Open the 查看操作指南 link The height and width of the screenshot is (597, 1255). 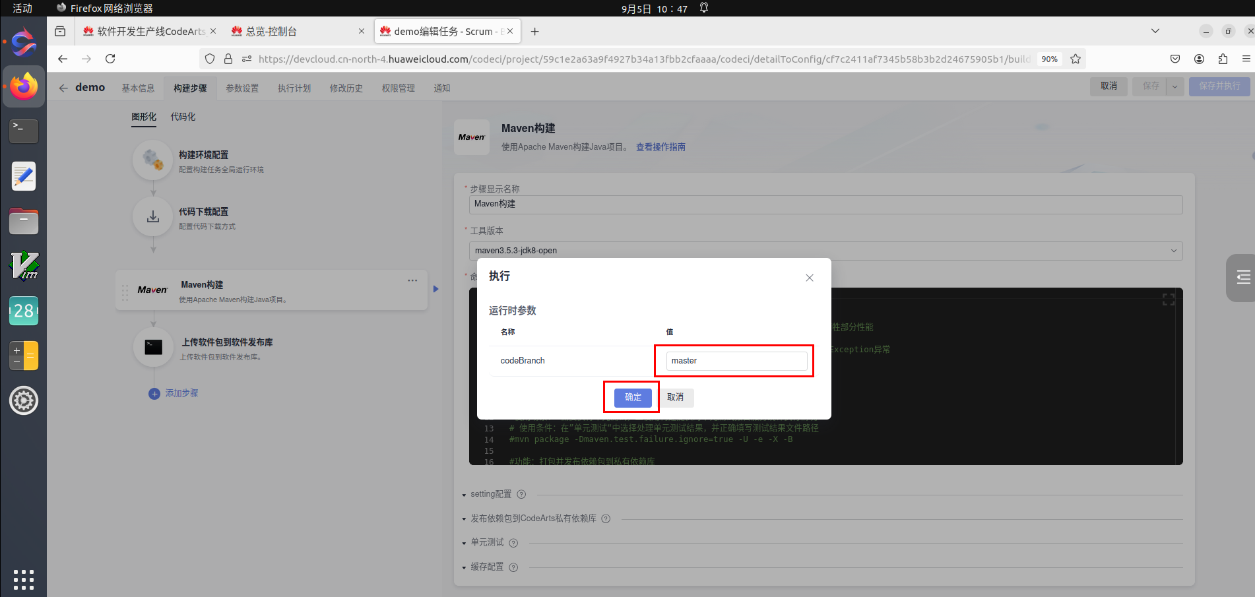(x=660, y=147)
